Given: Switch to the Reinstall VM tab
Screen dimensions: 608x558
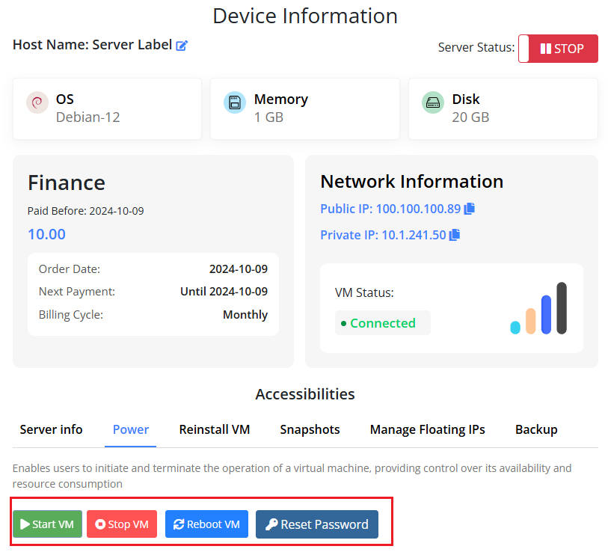Looking at the screenshot, I should pos(215,429).
